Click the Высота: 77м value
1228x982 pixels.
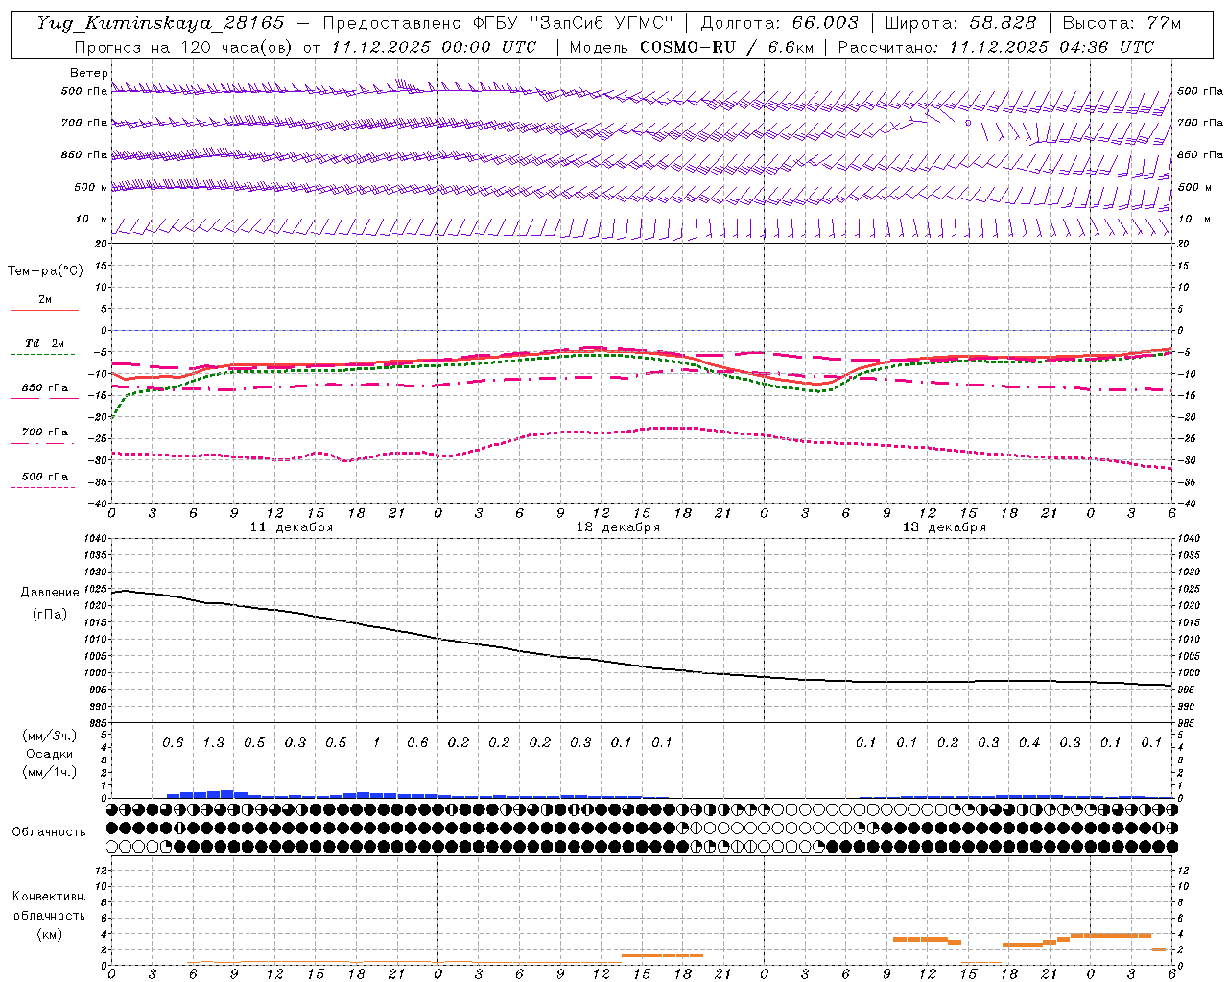[x=1122, y=23]
